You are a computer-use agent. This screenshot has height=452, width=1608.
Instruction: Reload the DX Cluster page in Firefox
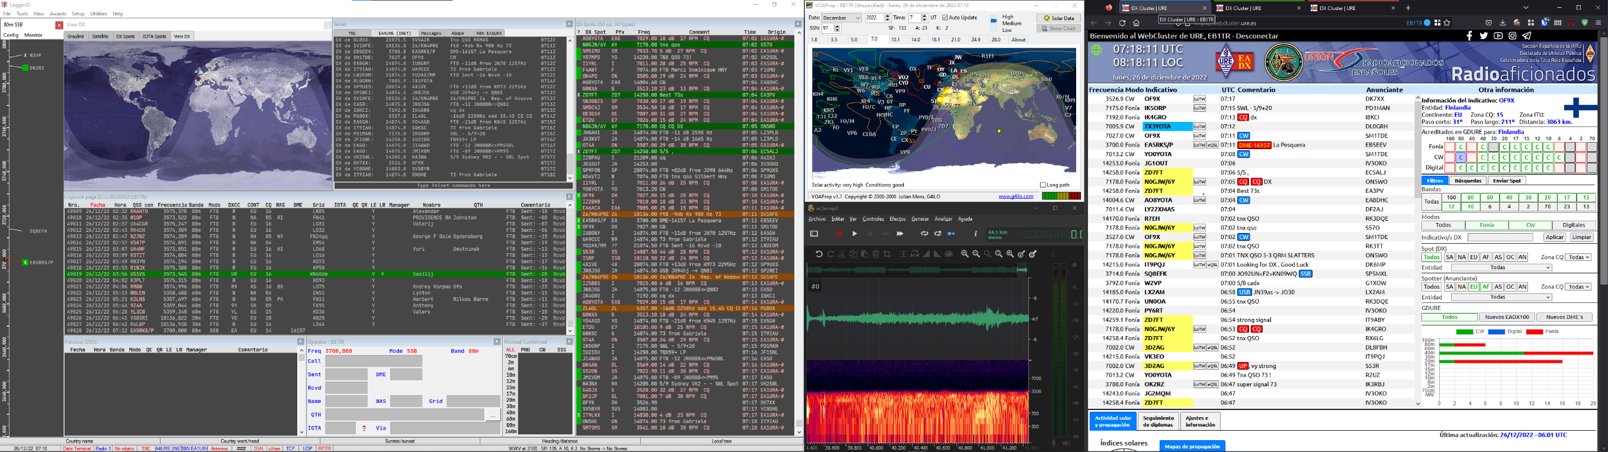(x=1122, y=23)
